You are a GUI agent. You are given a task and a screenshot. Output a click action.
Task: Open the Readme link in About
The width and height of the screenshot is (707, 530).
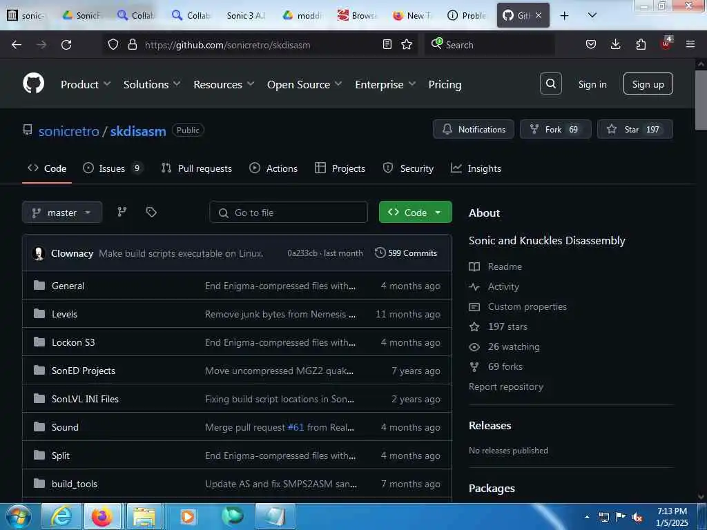505,266
